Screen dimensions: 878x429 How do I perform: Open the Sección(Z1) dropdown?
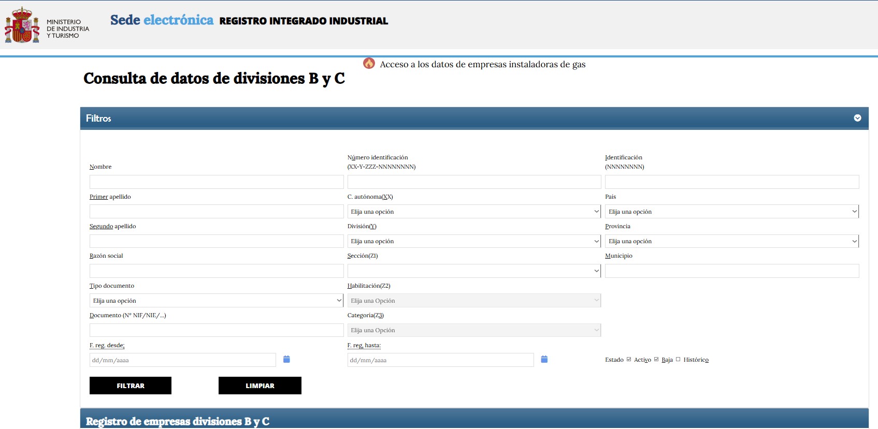473,271
